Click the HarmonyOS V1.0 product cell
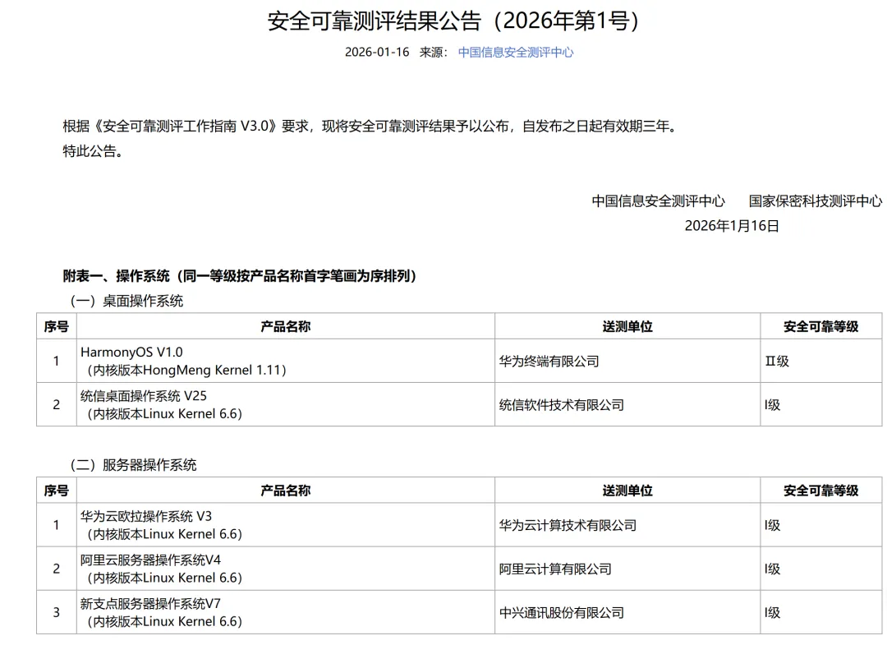 click(x=286, y=361)
